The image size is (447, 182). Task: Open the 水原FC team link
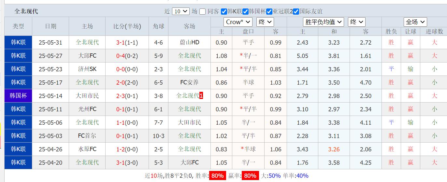pyautogui.click(x=87, y=149)
